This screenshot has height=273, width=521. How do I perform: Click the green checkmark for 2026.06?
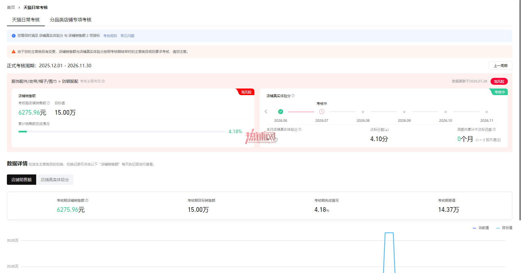pos(281,112)
